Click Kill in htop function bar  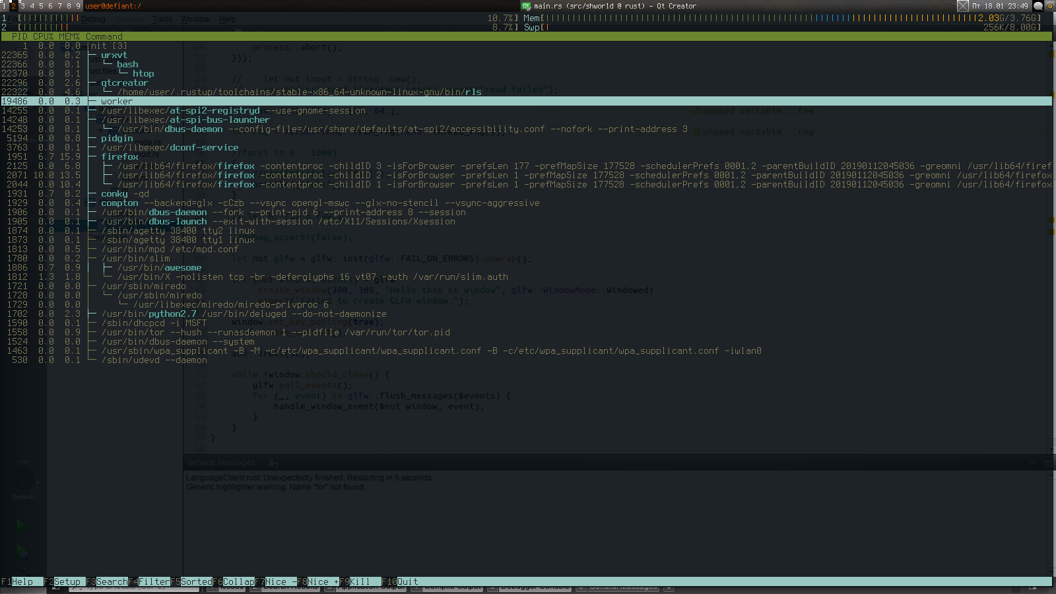pos(360,581)
